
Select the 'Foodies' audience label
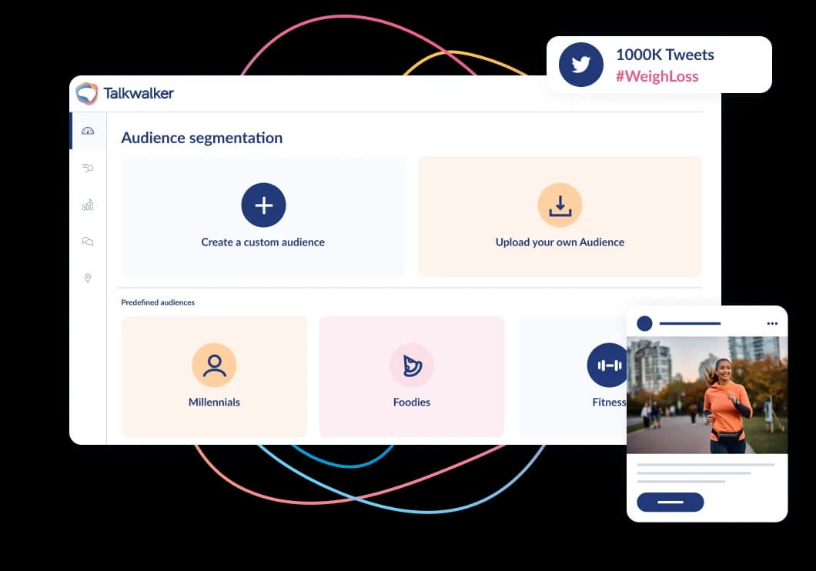coord(412,402)
